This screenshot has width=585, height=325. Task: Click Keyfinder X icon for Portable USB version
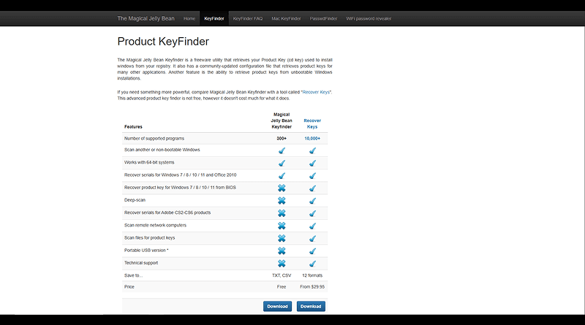282,251
